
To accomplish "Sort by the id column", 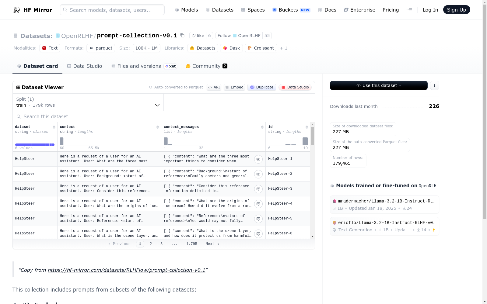I will pos(307,127).
